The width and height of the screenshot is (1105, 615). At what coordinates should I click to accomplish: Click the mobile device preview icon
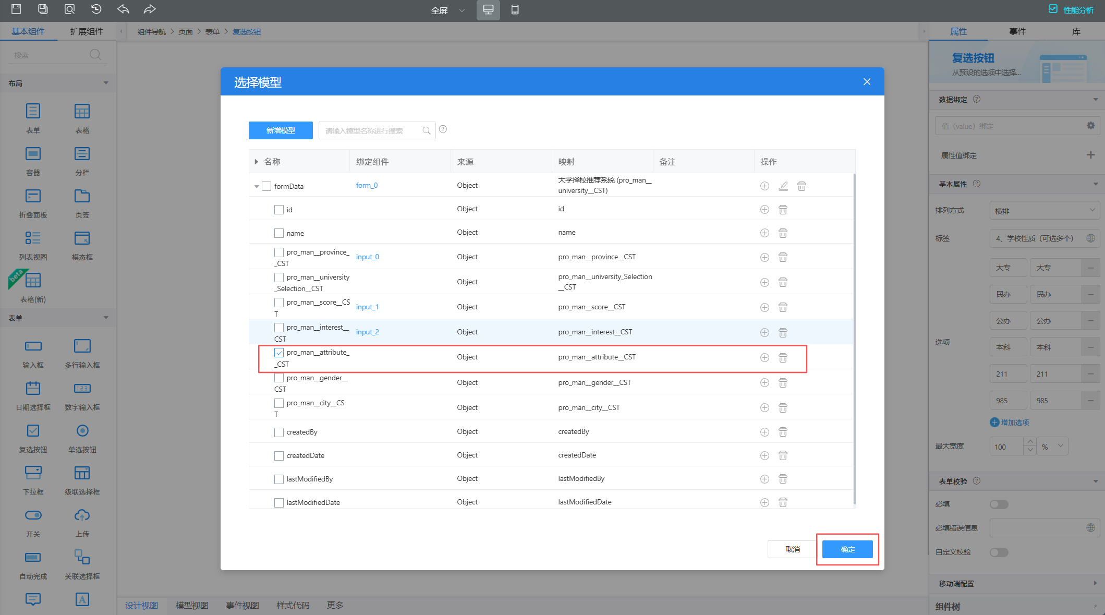pyautogui.click(x=515, y=10)
